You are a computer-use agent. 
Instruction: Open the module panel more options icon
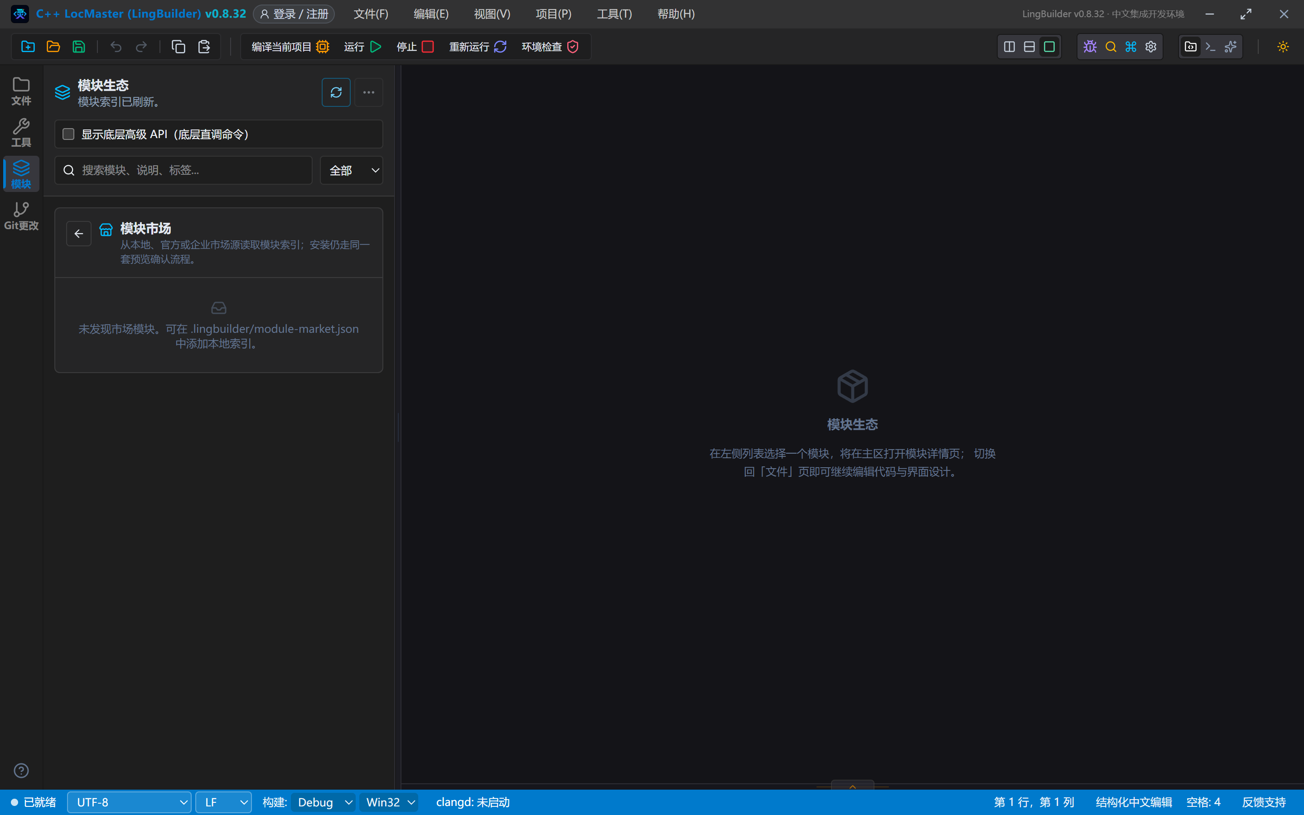pyautogui.click(x=369, y=92)
